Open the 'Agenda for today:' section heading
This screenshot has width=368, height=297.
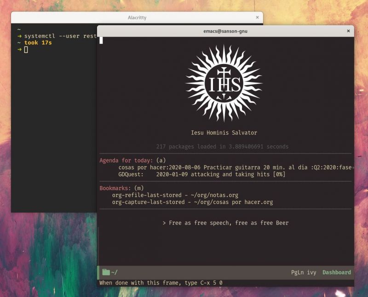[x=126, y=161]
